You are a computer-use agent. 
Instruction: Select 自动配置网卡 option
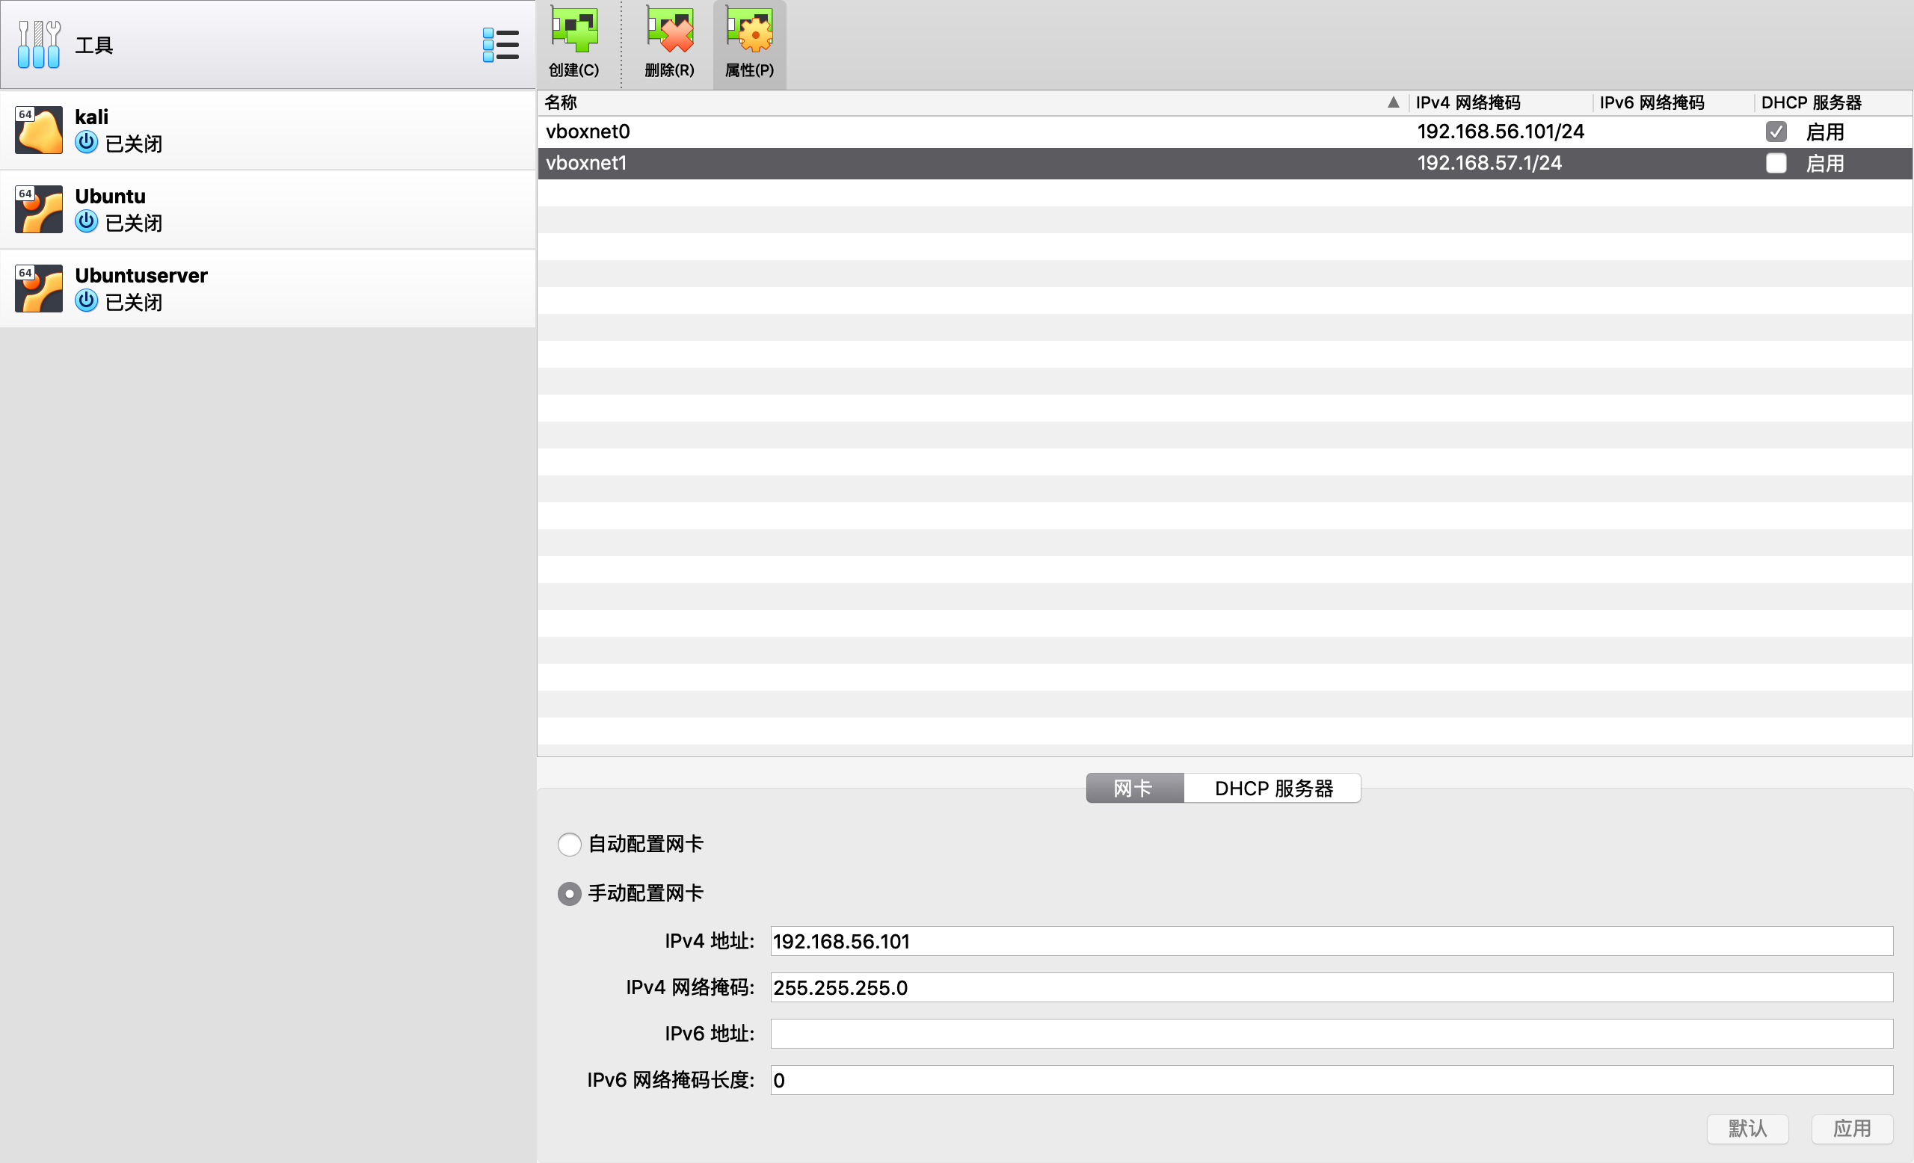570,844
